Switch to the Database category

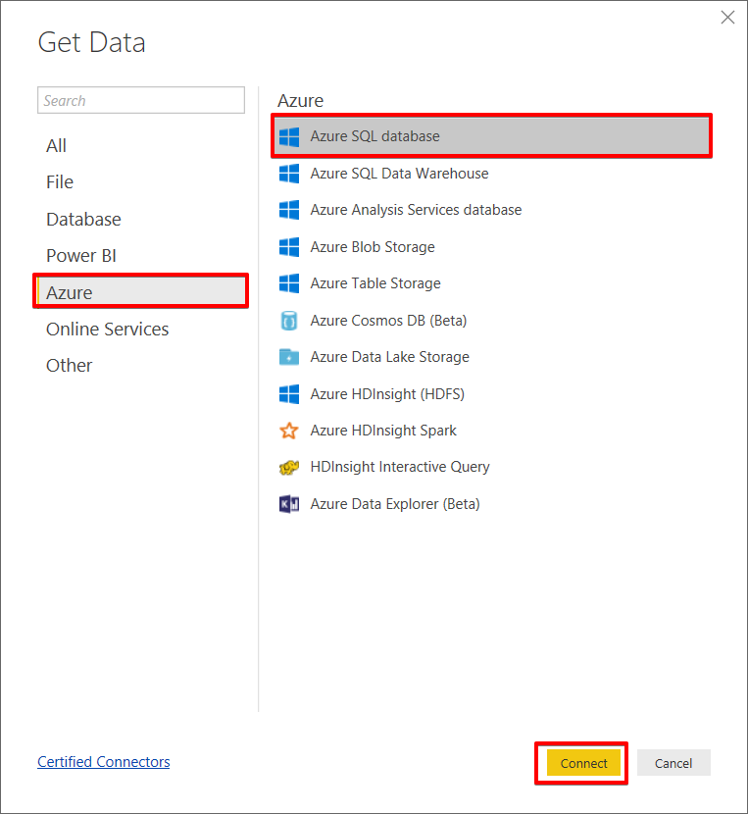pyautogui.click(x=83, y=220)
